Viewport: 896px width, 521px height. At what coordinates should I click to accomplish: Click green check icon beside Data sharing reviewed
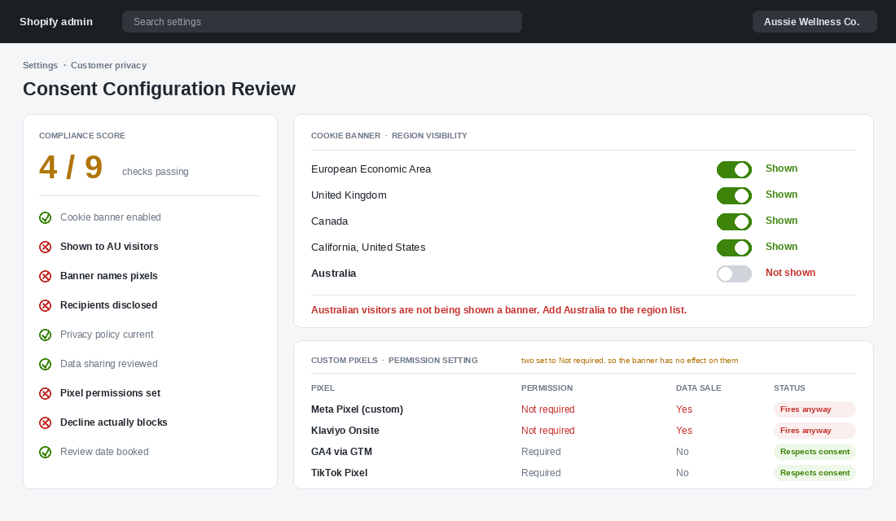point(45,365)
